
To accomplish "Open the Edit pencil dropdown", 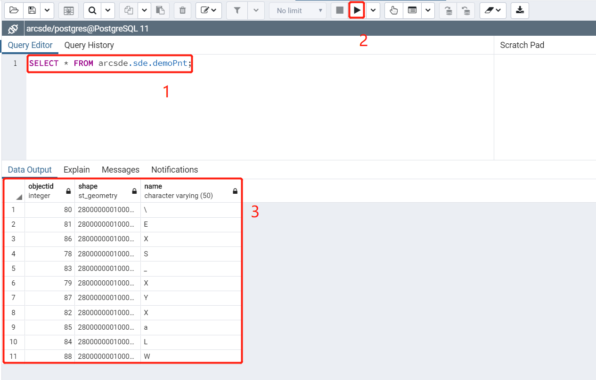I will point(209,10).
